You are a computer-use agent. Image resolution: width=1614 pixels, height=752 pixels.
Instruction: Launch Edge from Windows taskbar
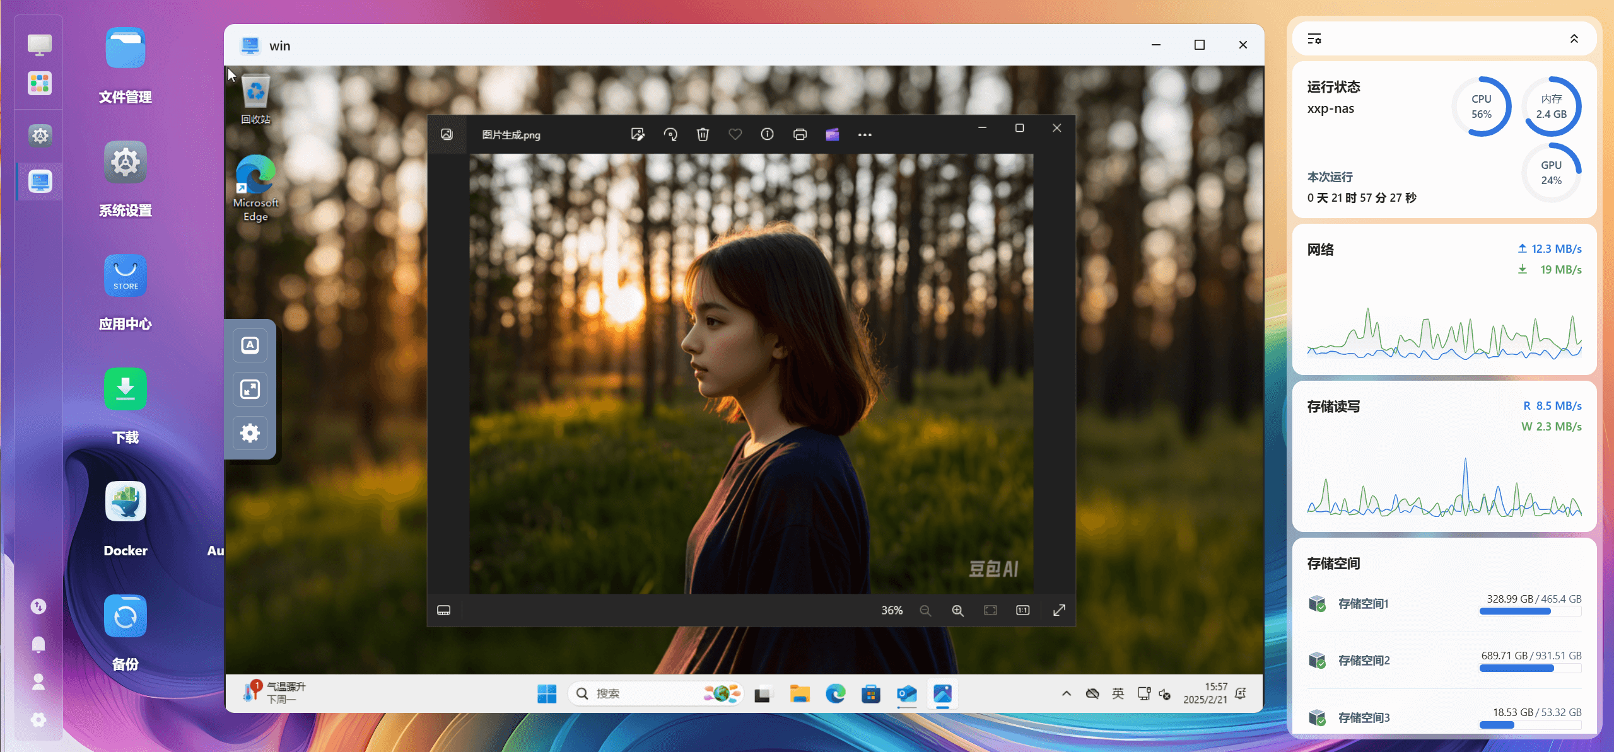(836, 693)
